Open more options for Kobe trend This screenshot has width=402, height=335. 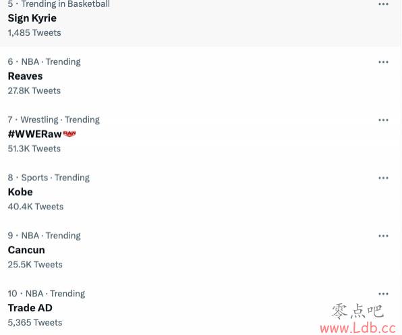point(383,178)
